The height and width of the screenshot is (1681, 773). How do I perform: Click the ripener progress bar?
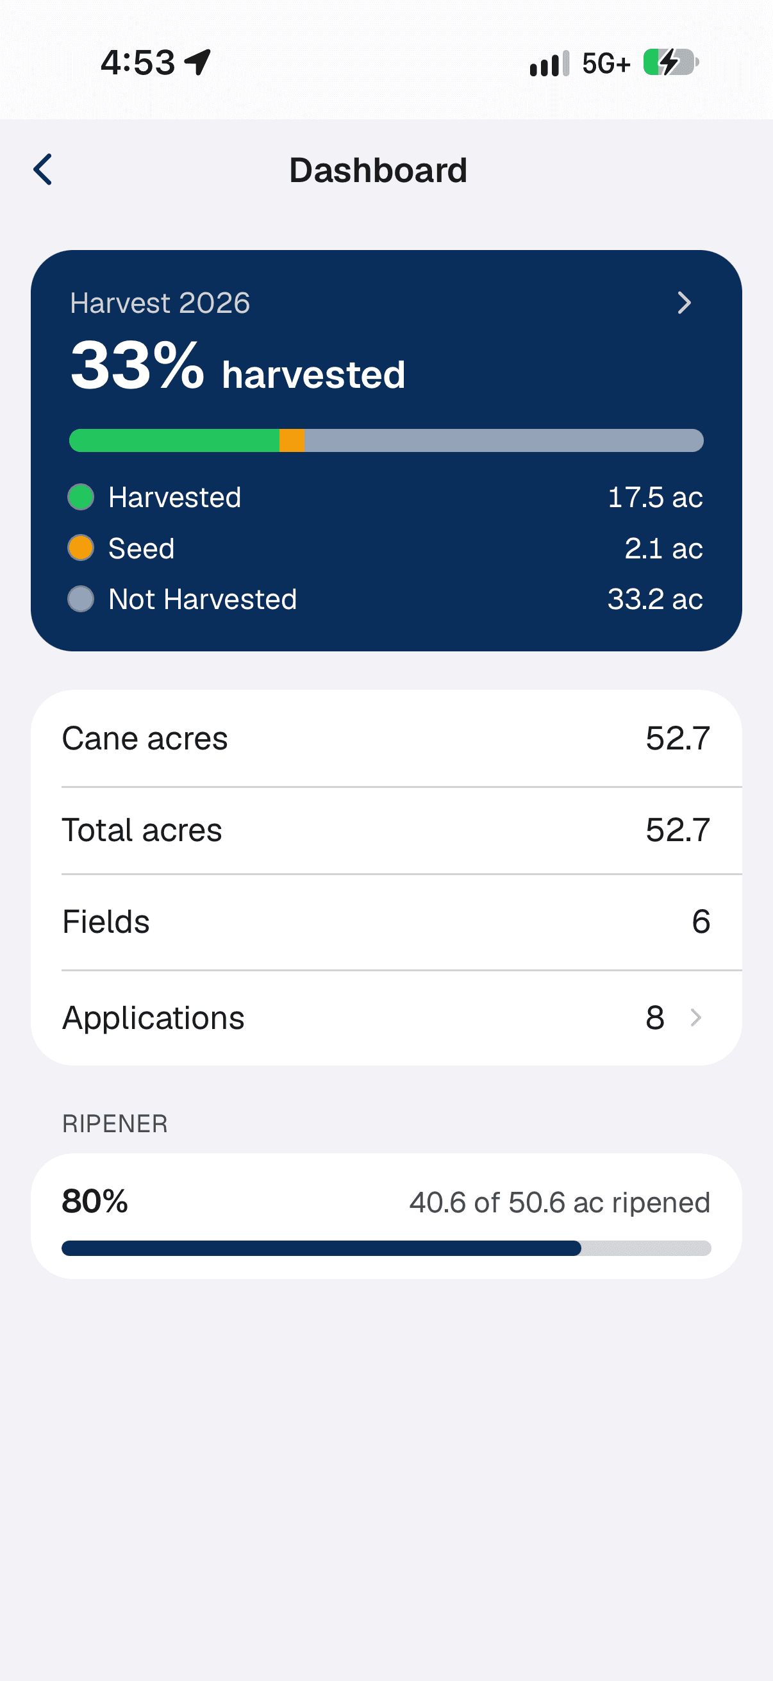[x=386, y=1248]
